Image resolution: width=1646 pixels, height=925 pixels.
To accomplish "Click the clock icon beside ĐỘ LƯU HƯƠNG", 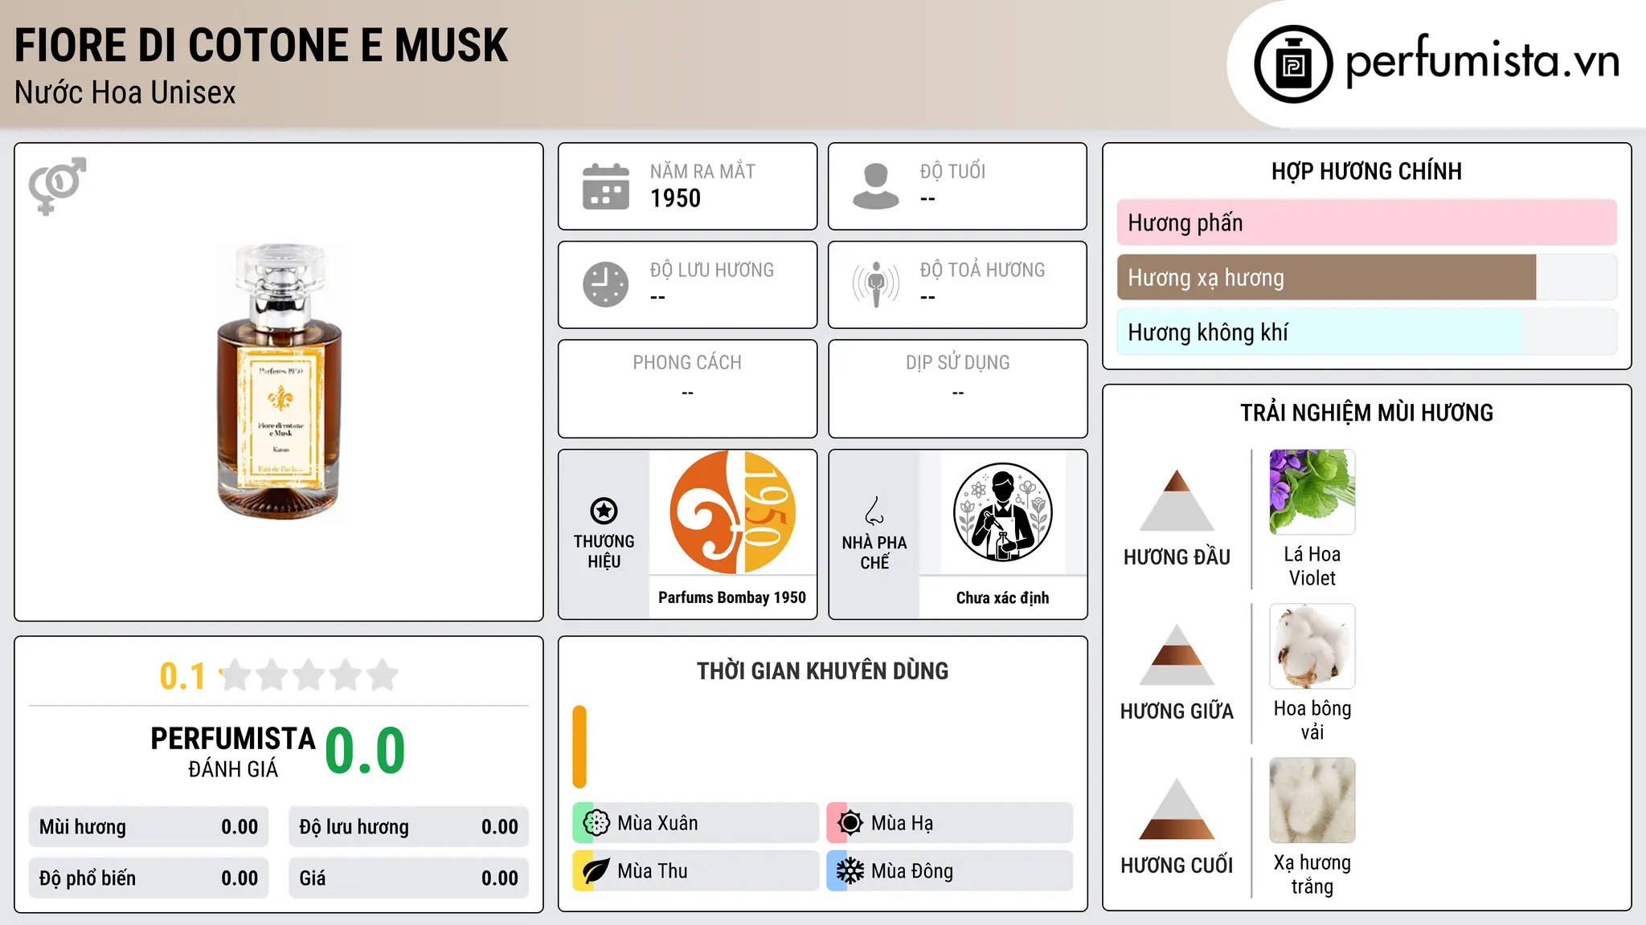I will [x=606, y=284].
